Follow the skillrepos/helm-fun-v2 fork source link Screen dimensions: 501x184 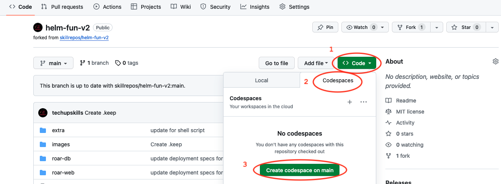[x=84, y=38]
